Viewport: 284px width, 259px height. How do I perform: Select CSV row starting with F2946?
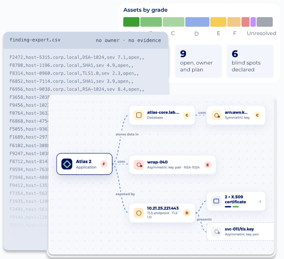tap(29, 177)
